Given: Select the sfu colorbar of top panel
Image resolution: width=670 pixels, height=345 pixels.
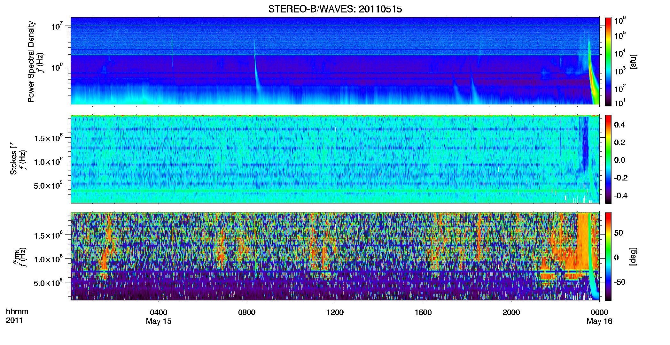Looking at the screenshot, I should click(x=608, y=62).
